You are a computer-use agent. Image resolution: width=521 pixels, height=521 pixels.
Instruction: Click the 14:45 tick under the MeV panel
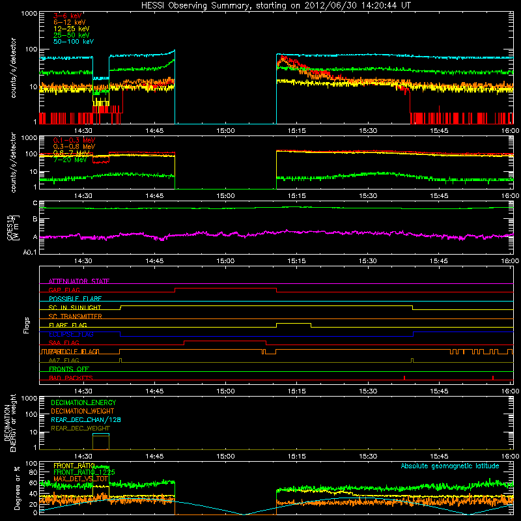154,196
